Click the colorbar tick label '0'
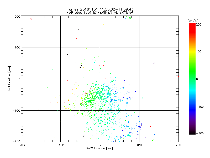This screenshot has width=210, height=158. pos(197,79)
